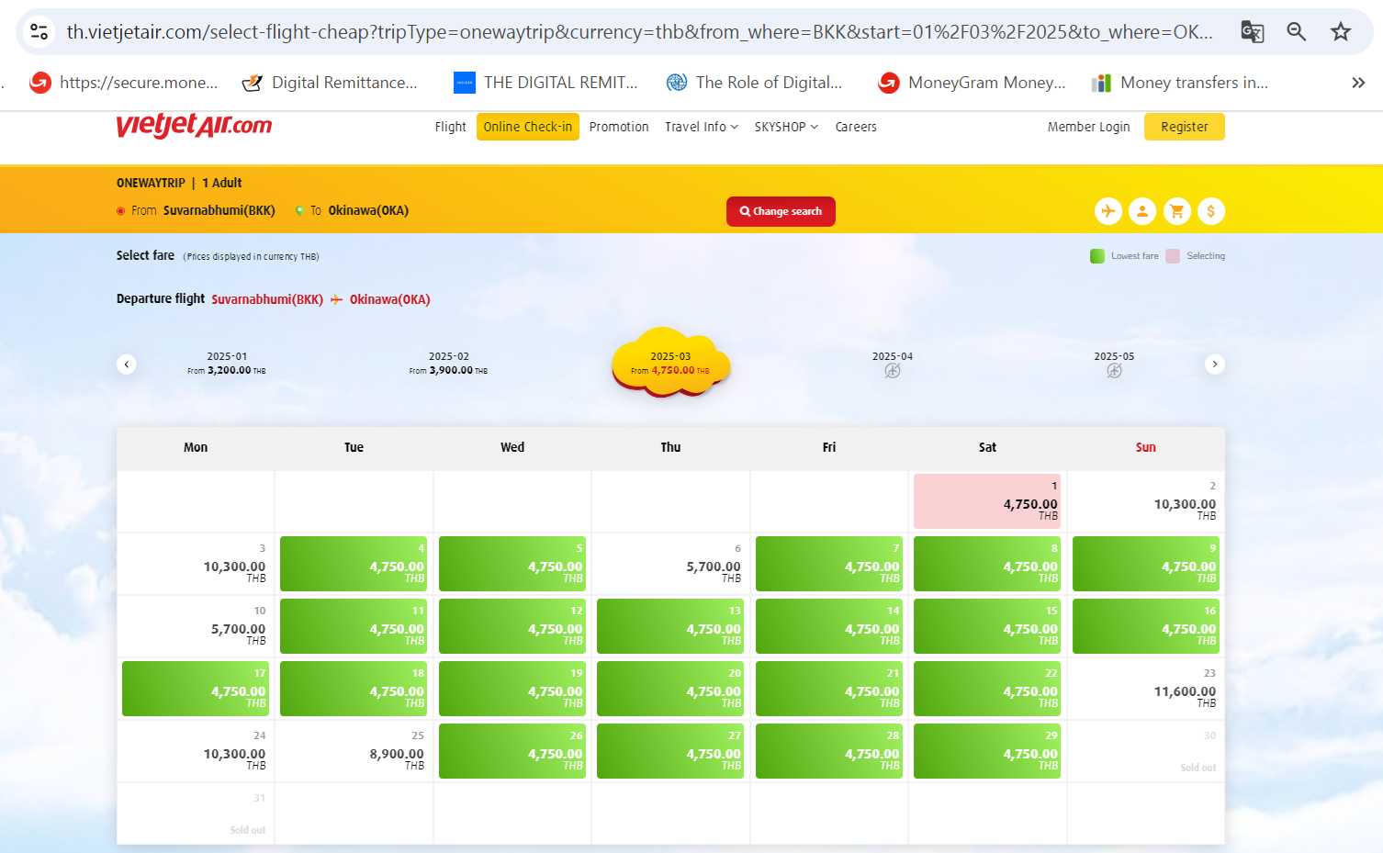The image size is (1383, 853).
Task: Open the Careers page
Action: [856, 127]
